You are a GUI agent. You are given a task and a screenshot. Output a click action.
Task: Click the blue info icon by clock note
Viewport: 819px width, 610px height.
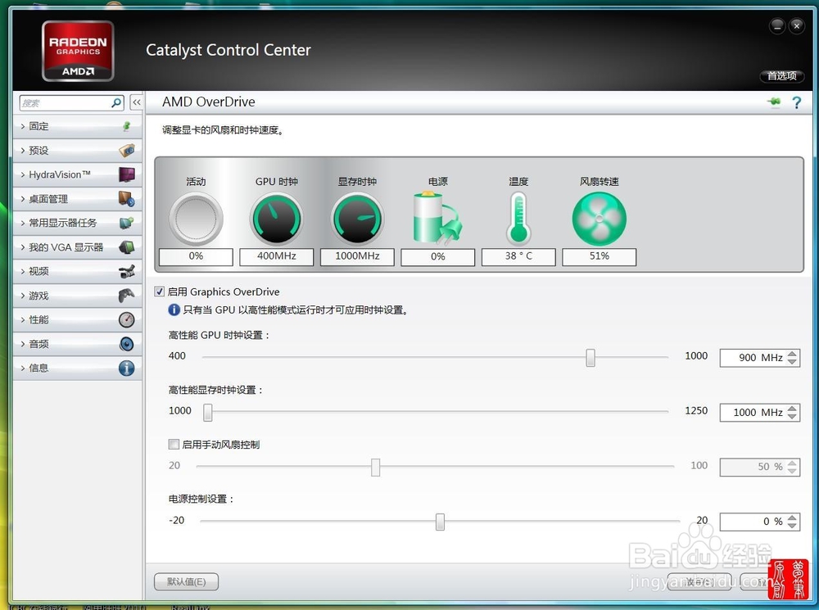174,310
